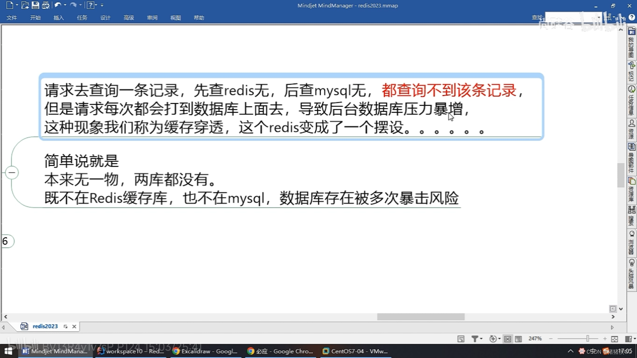Viewport: 637px width, 358px height.
Task: Switch to the 任务 ribbon tab
Action: [x=82, y=18]
